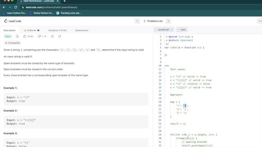Image resolution: width=262 pixels, height=147 pixels.
Task: Click the Easy difficulty tag
Action: 8,36
